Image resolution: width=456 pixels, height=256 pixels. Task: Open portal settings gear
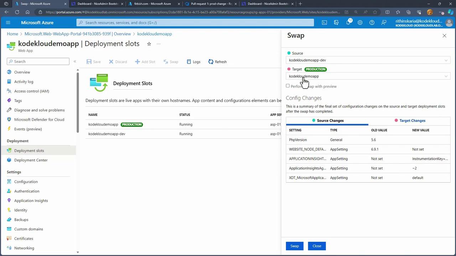pyautogui.click(x=360, y=22)
